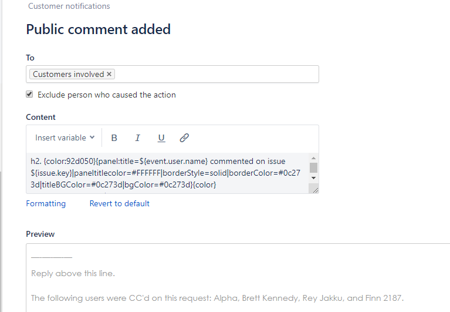
Task: Click the resize handle of the content box
Action: tap(316, 190)
